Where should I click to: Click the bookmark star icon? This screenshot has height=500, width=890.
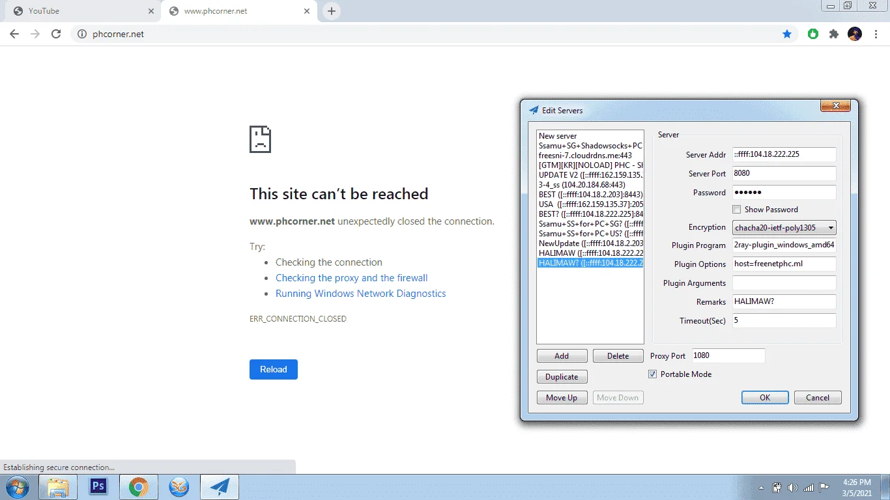click(x=787, y=34)
